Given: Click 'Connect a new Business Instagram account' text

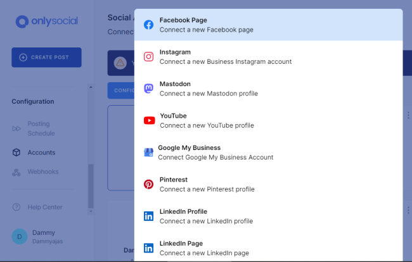Looking at the screenshot, I should coord(226,61).
